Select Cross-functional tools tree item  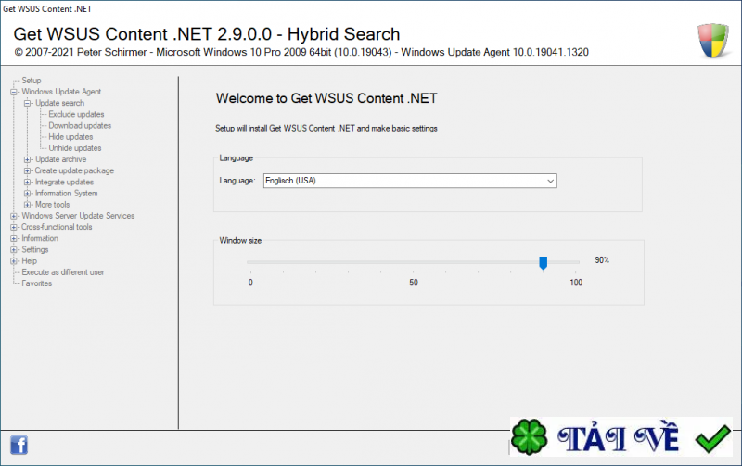[57, 227]
